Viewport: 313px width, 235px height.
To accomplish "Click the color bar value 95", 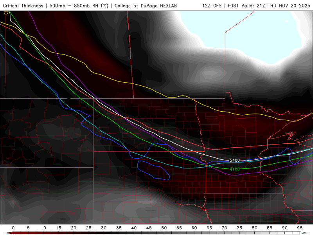I will 300,228.
